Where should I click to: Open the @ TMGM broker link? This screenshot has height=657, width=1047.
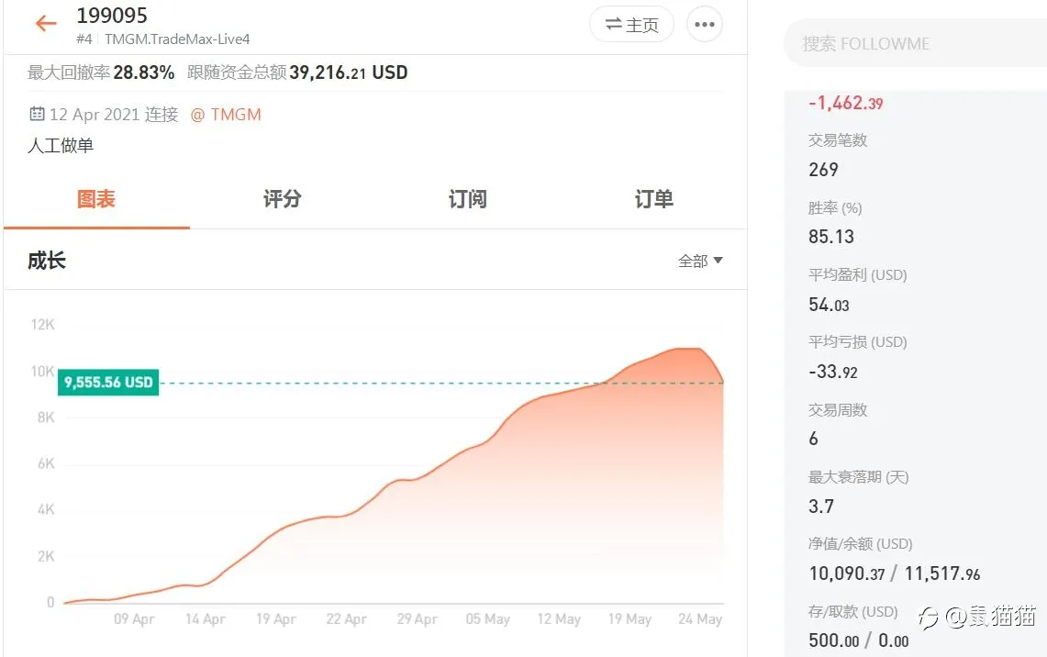point(226,115)
